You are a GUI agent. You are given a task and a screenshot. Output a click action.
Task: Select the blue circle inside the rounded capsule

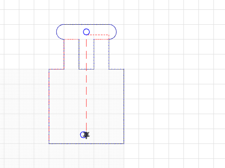point(86,32)
